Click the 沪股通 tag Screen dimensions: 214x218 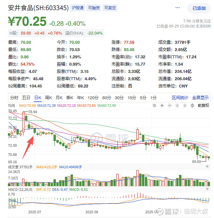point(78,8)
